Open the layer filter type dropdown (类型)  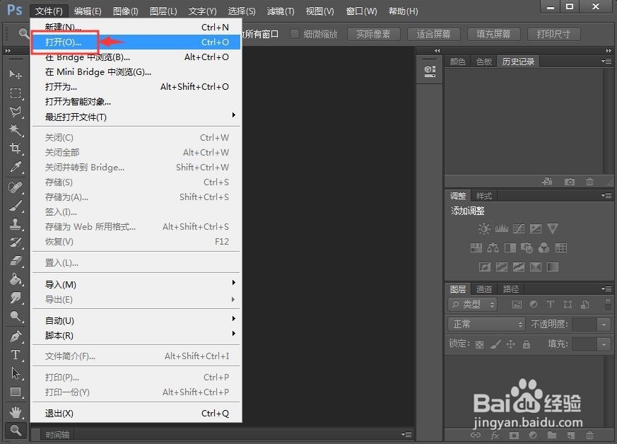click(x=473, y=304)
